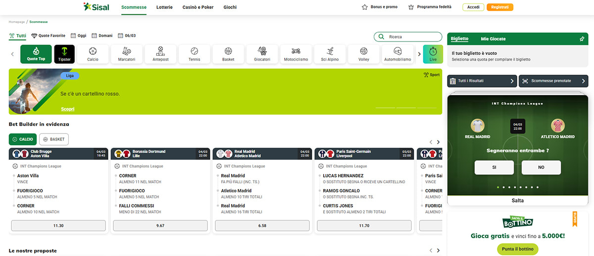Open the Quote Top category
The image size is (594, 256).
pyautogui.click(x=36, y=54)
